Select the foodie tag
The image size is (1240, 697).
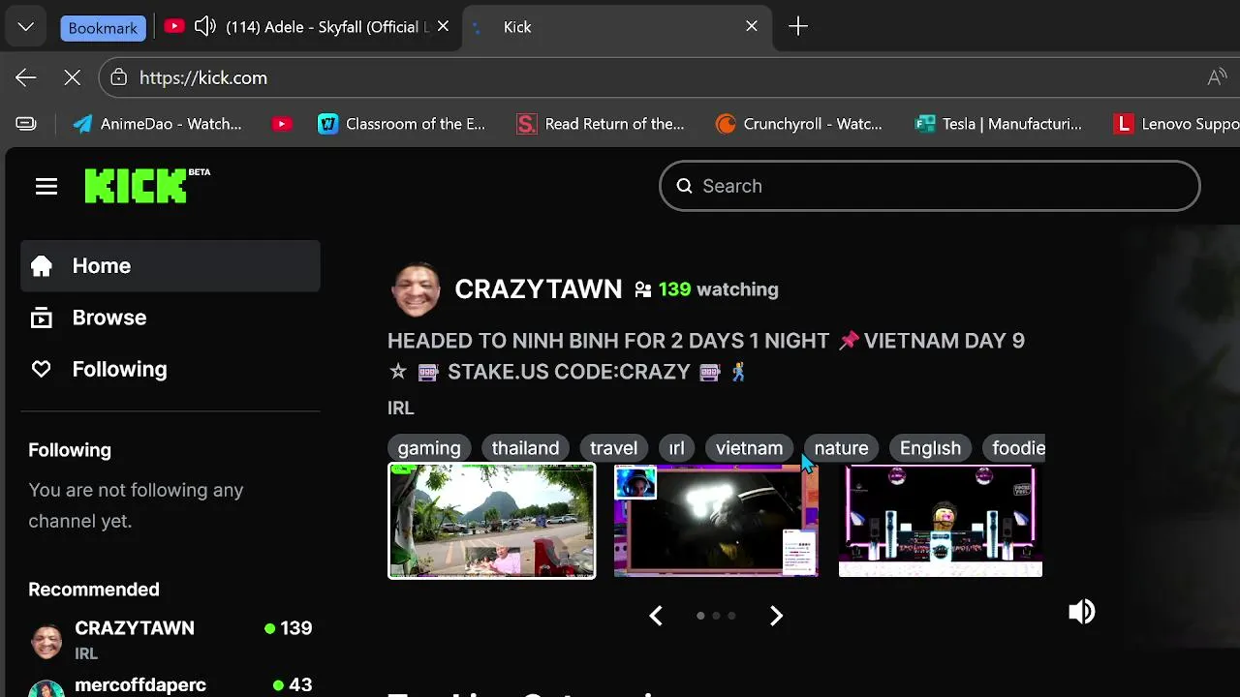(1013, 447)
